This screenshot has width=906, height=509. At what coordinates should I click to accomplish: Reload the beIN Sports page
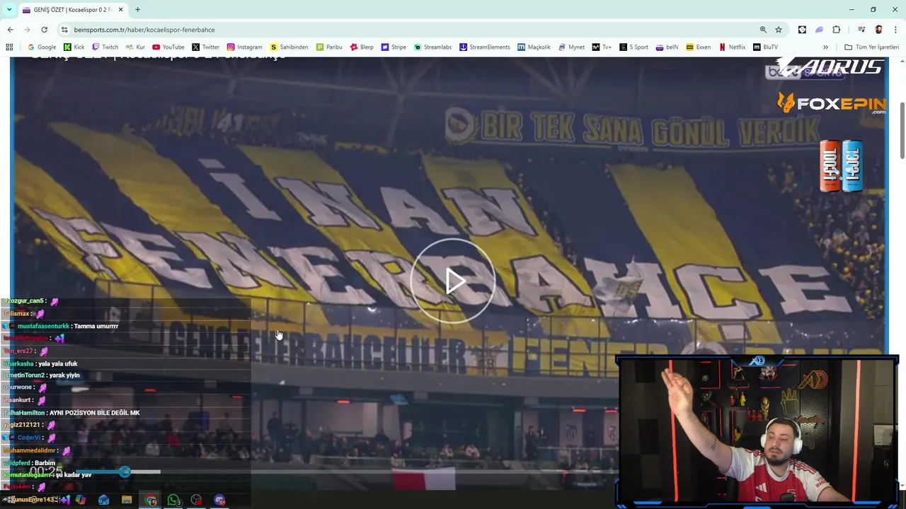tap(44, 30)
